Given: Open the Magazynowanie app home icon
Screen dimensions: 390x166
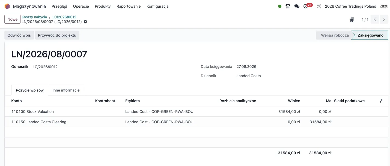Looking at the screenshot, I should click(x=7, y=6).
